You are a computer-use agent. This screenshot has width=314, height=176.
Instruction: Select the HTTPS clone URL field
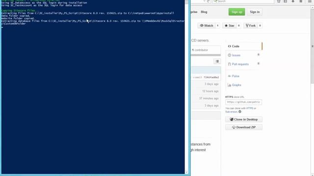pos(243,102)
